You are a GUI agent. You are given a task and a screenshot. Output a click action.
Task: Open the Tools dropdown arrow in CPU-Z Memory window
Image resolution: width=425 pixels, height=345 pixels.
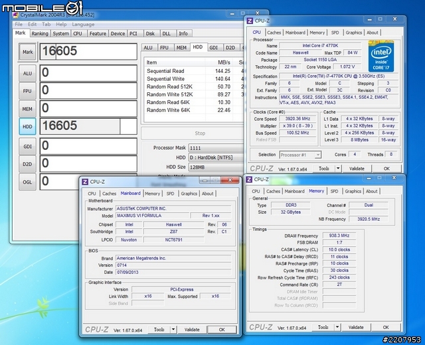pos(337,327)
